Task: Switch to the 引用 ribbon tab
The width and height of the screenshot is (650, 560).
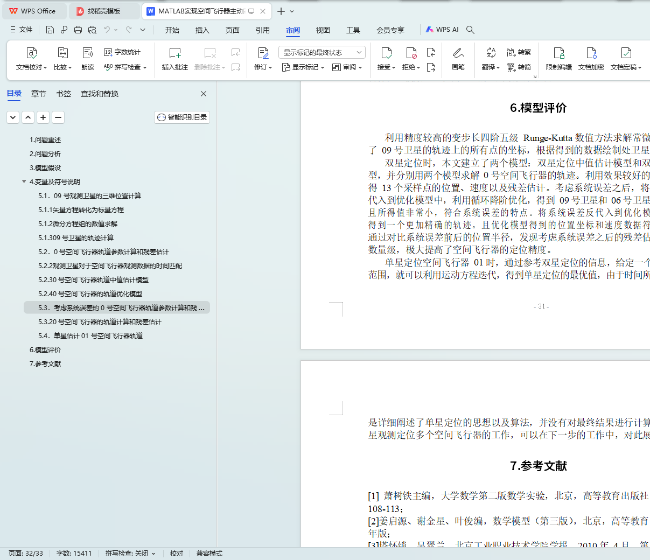Action: (x=263, y=30)
